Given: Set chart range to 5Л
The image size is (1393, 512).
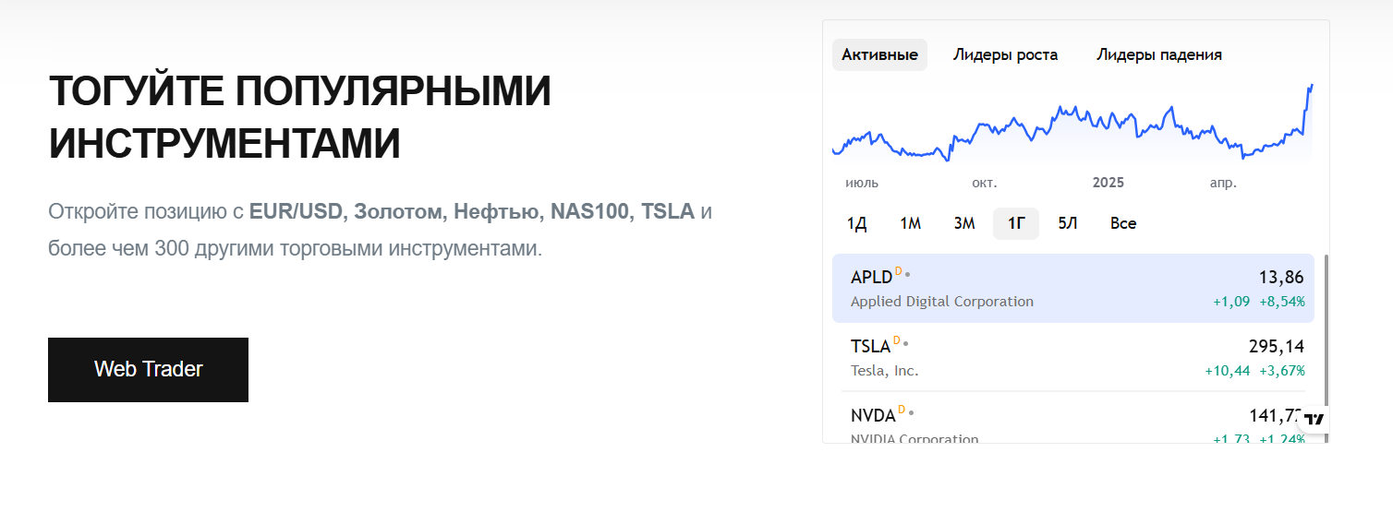Looking at the screenshot, I should pyautogui.click(x=1068, y=223).
